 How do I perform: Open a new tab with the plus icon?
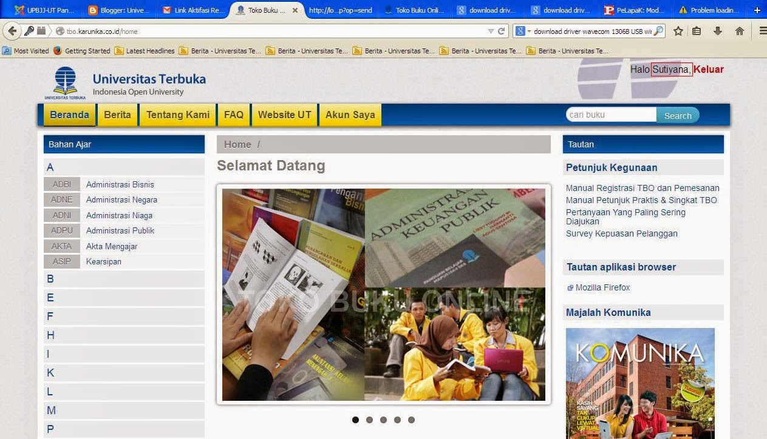coord(757,10)
